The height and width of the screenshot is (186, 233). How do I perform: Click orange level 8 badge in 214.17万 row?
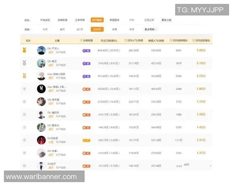[87, 115]
